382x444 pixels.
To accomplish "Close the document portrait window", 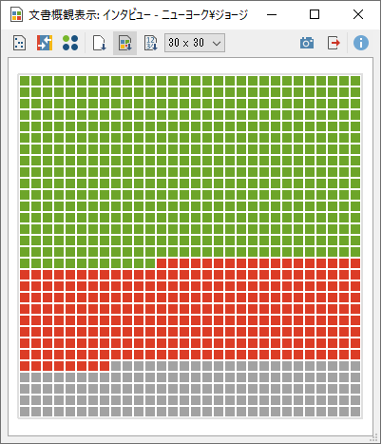I will pyautogui.click(x=358, y=14).
